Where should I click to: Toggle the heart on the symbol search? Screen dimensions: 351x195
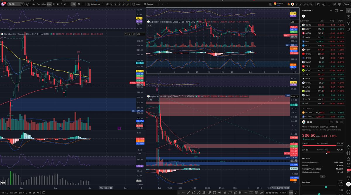pos(23,4)
